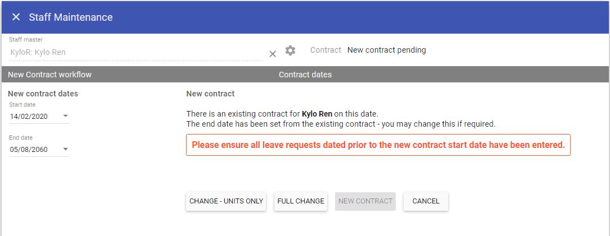
Task: Click the Contract label beside the gear
Action: tap(326, 50)
